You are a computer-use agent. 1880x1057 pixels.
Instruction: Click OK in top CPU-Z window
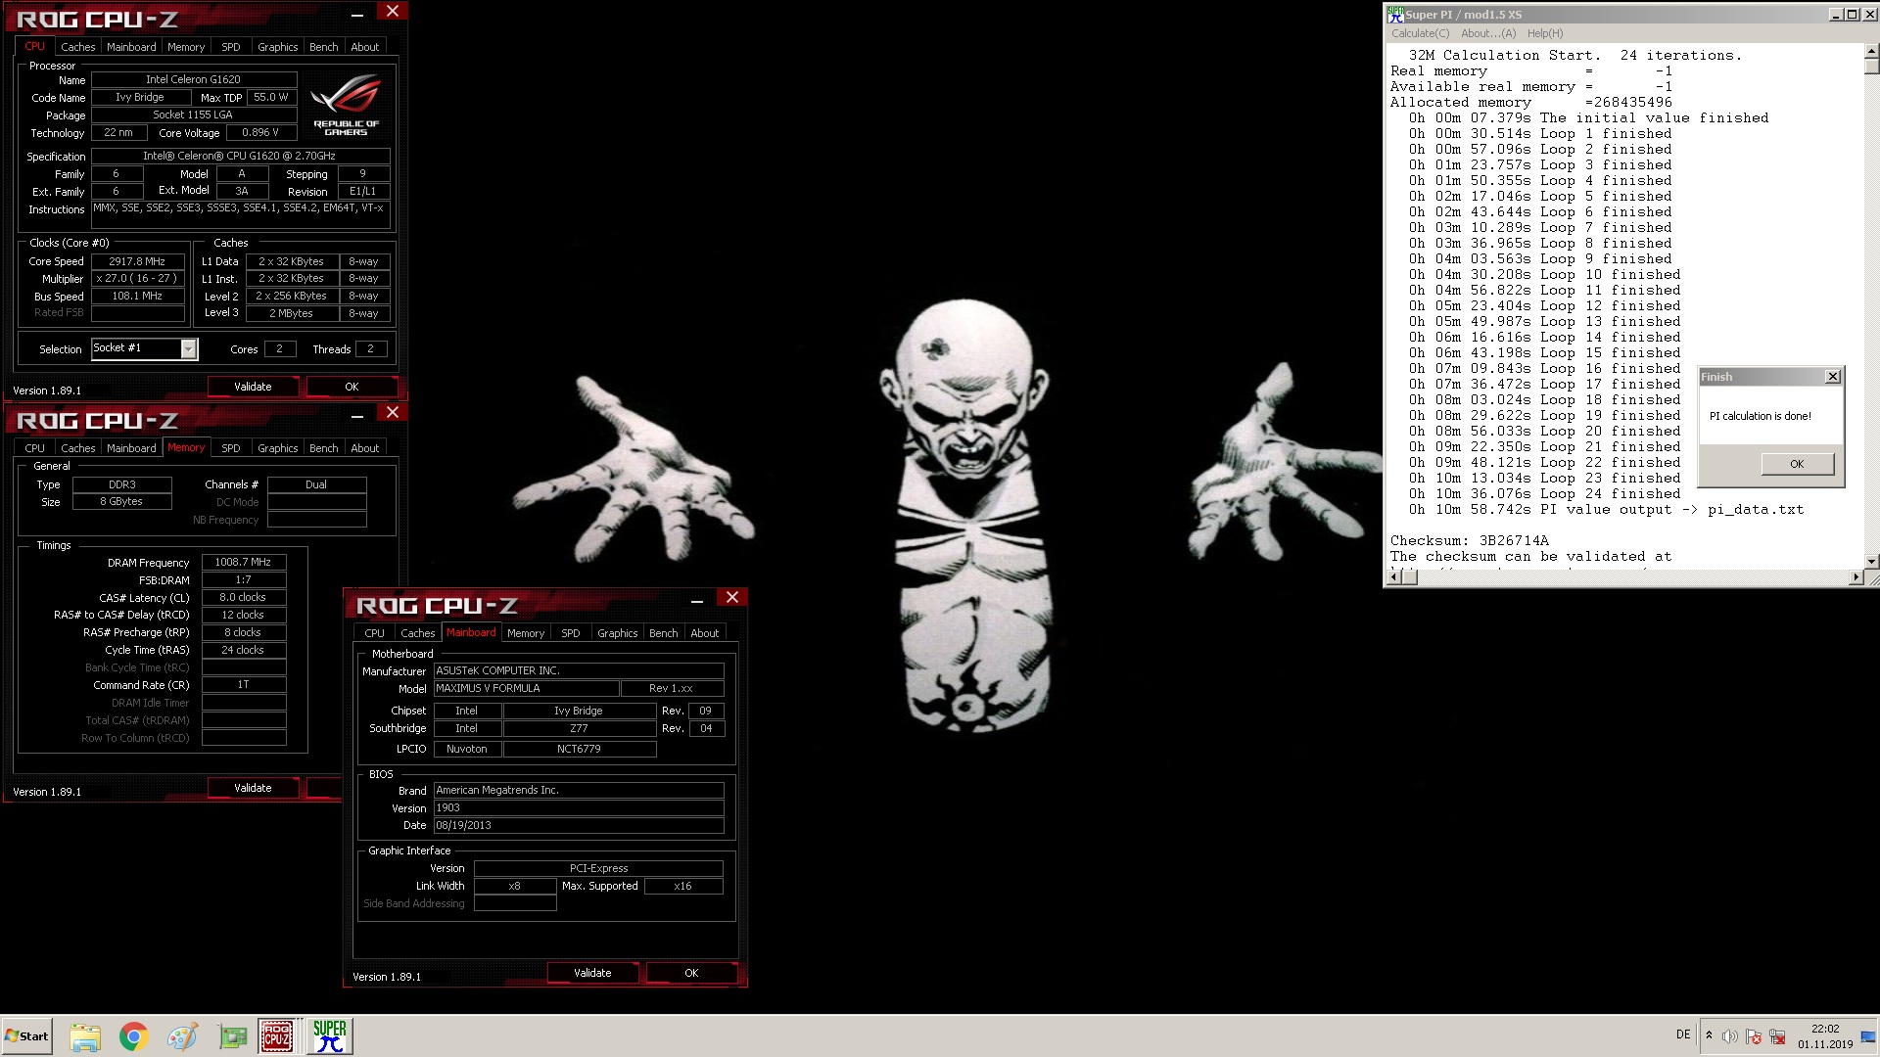[352, 387]
